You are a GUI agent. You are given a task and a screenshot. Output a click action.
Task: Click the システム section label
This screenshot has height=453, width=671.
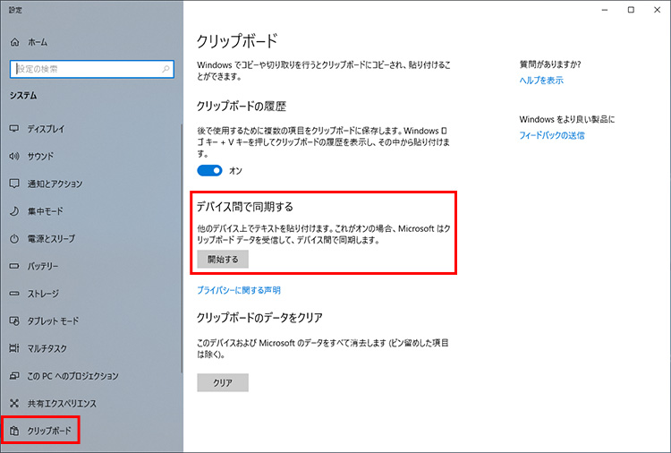[x=23, y=96]
